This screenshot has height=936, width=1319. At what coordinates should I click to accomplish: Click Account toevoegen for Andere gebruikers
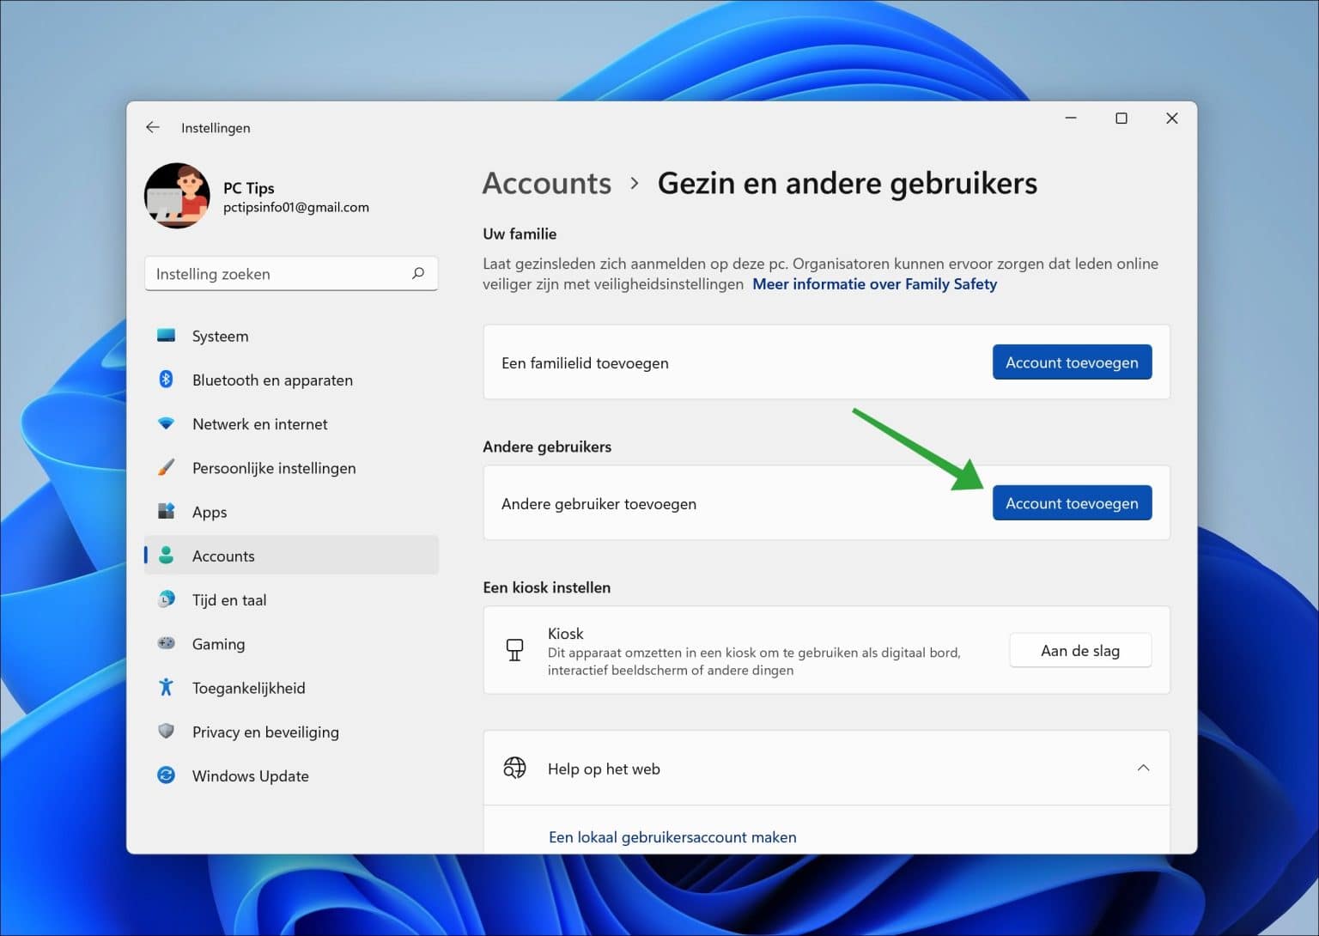point(1072,502)
